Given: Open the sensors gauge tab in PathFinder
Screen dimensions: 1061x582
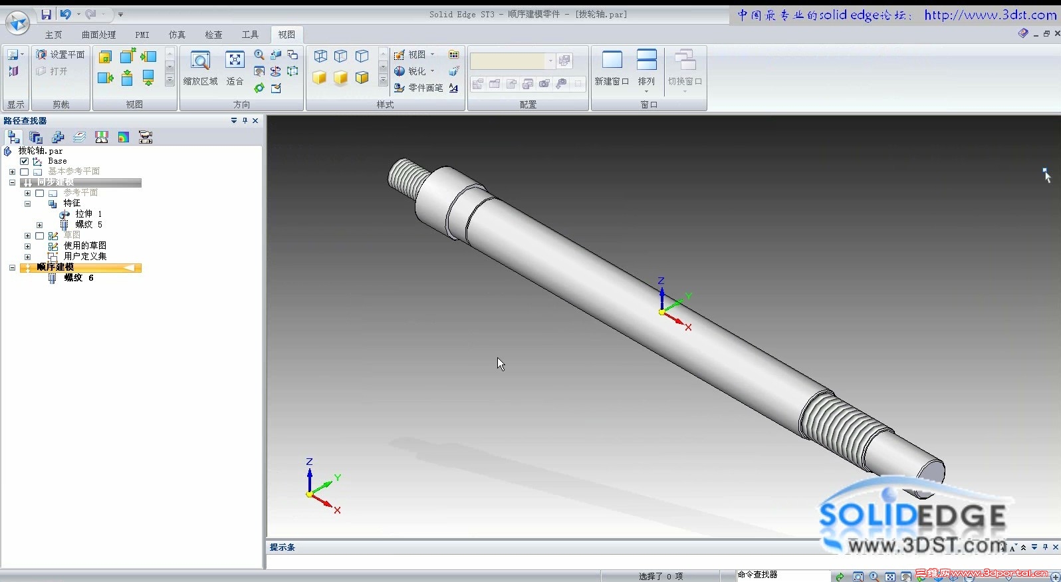Looking at the screenshot, I should 102,137.
